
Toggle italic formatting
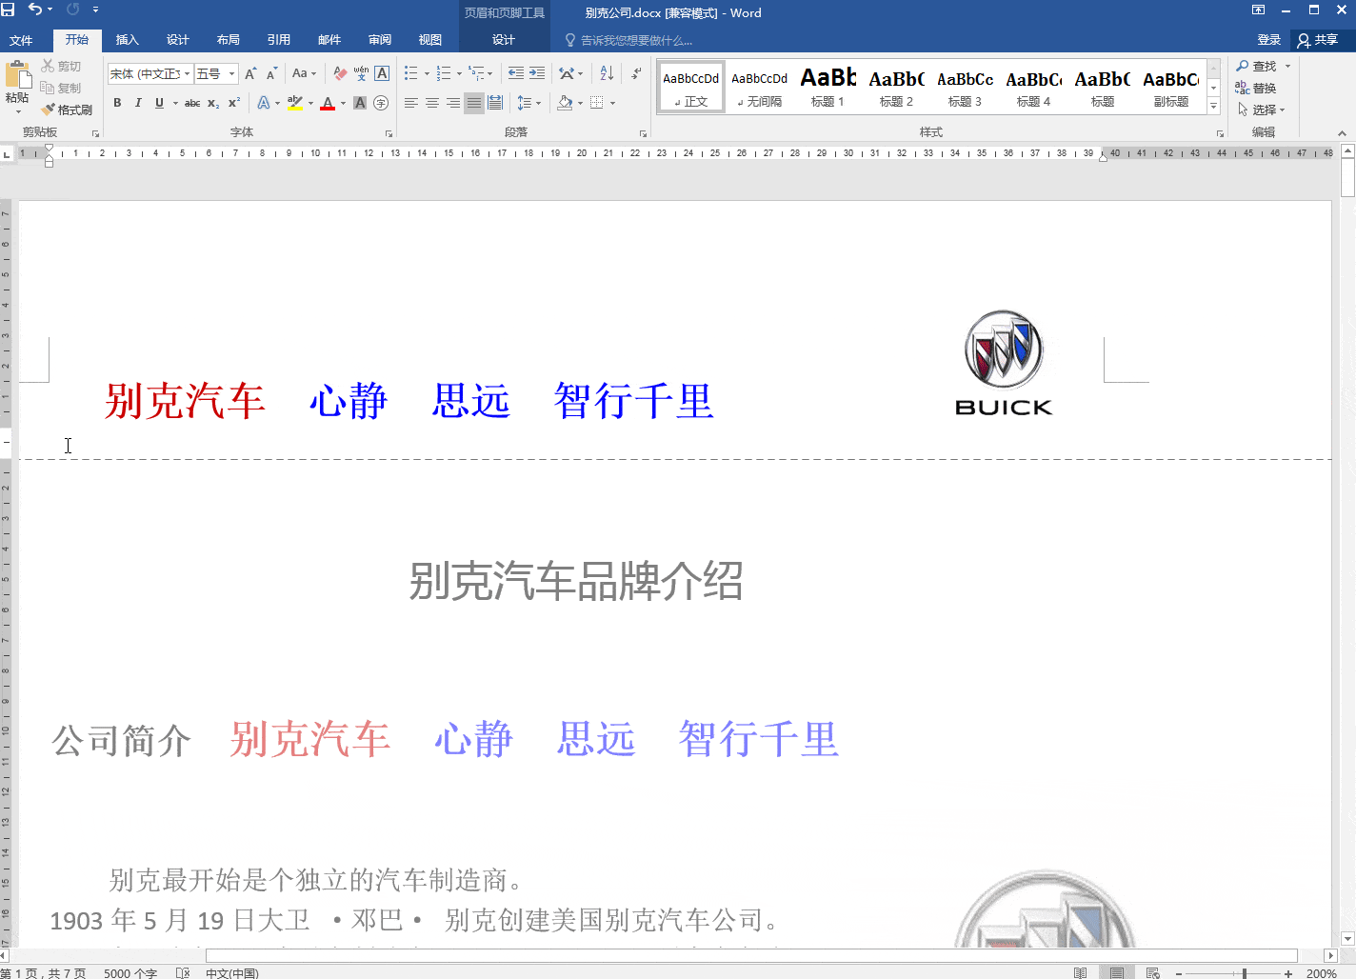138,103
